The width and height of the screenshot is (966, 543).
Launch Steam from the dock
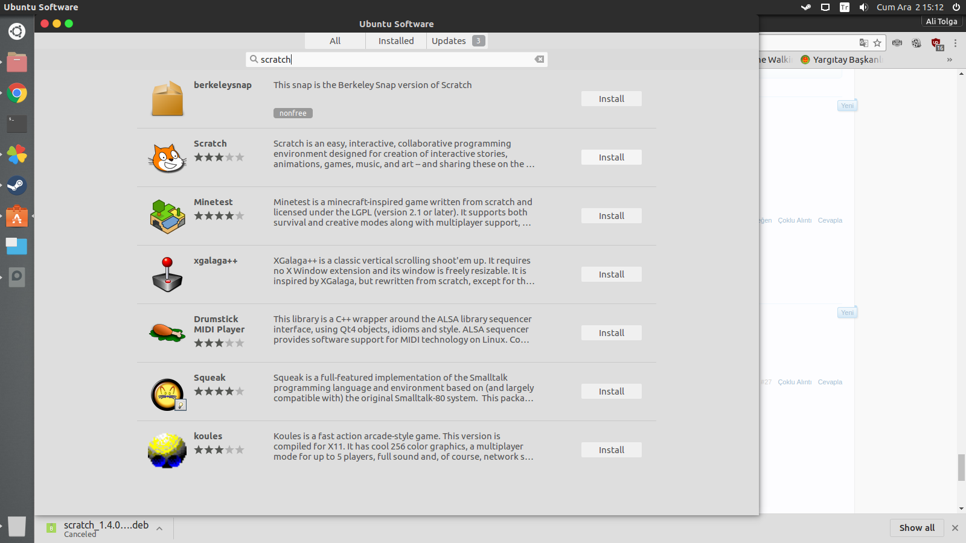(x=17, y=185)
